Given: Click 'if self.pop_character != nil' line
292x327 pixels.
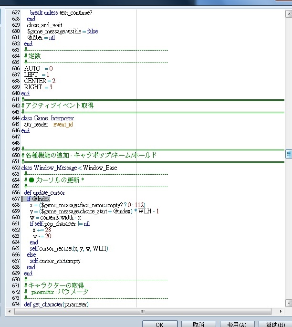Looking at the screenshot, I should (x=60, y=223).
